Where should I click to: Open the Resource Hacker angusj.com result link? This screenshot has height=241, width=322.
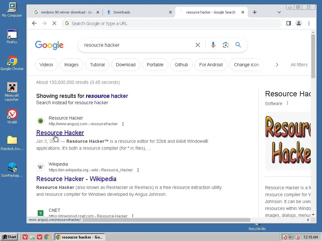(60, 133)
